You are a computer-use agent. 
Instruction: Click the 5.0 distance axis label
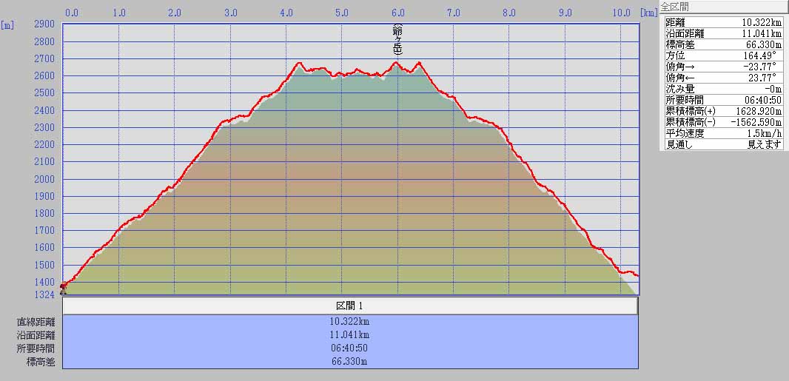tap(342, 13)
